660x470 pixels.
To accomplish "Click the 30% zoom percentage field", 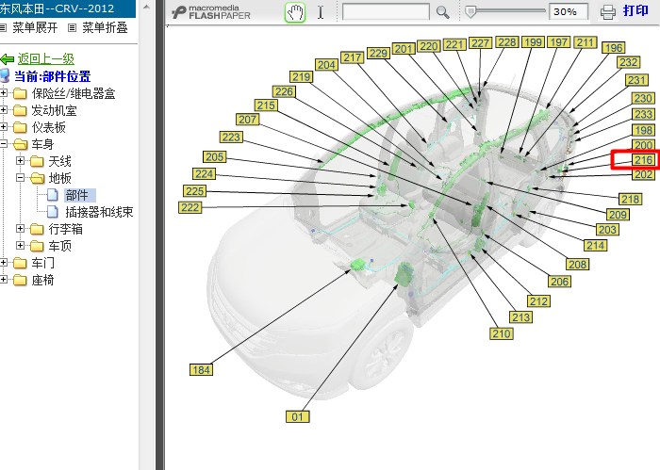I will 569,11.
